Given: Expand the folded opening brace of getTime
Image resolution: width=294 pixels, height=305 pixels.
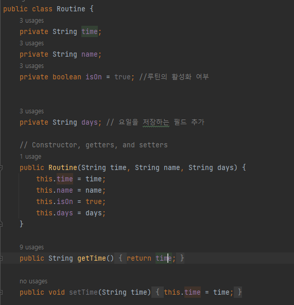Looking at the screenshot, I should tap(120, 258).
